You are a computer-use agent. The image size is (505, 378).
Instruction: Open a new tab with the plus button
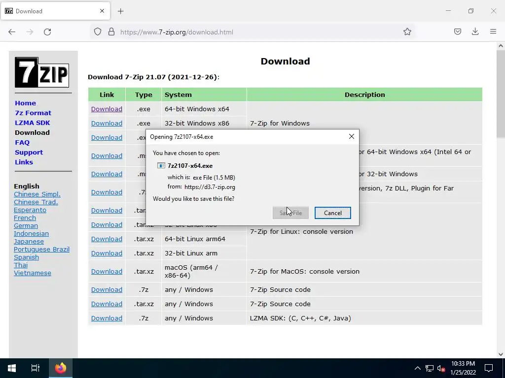click(120, 11)
